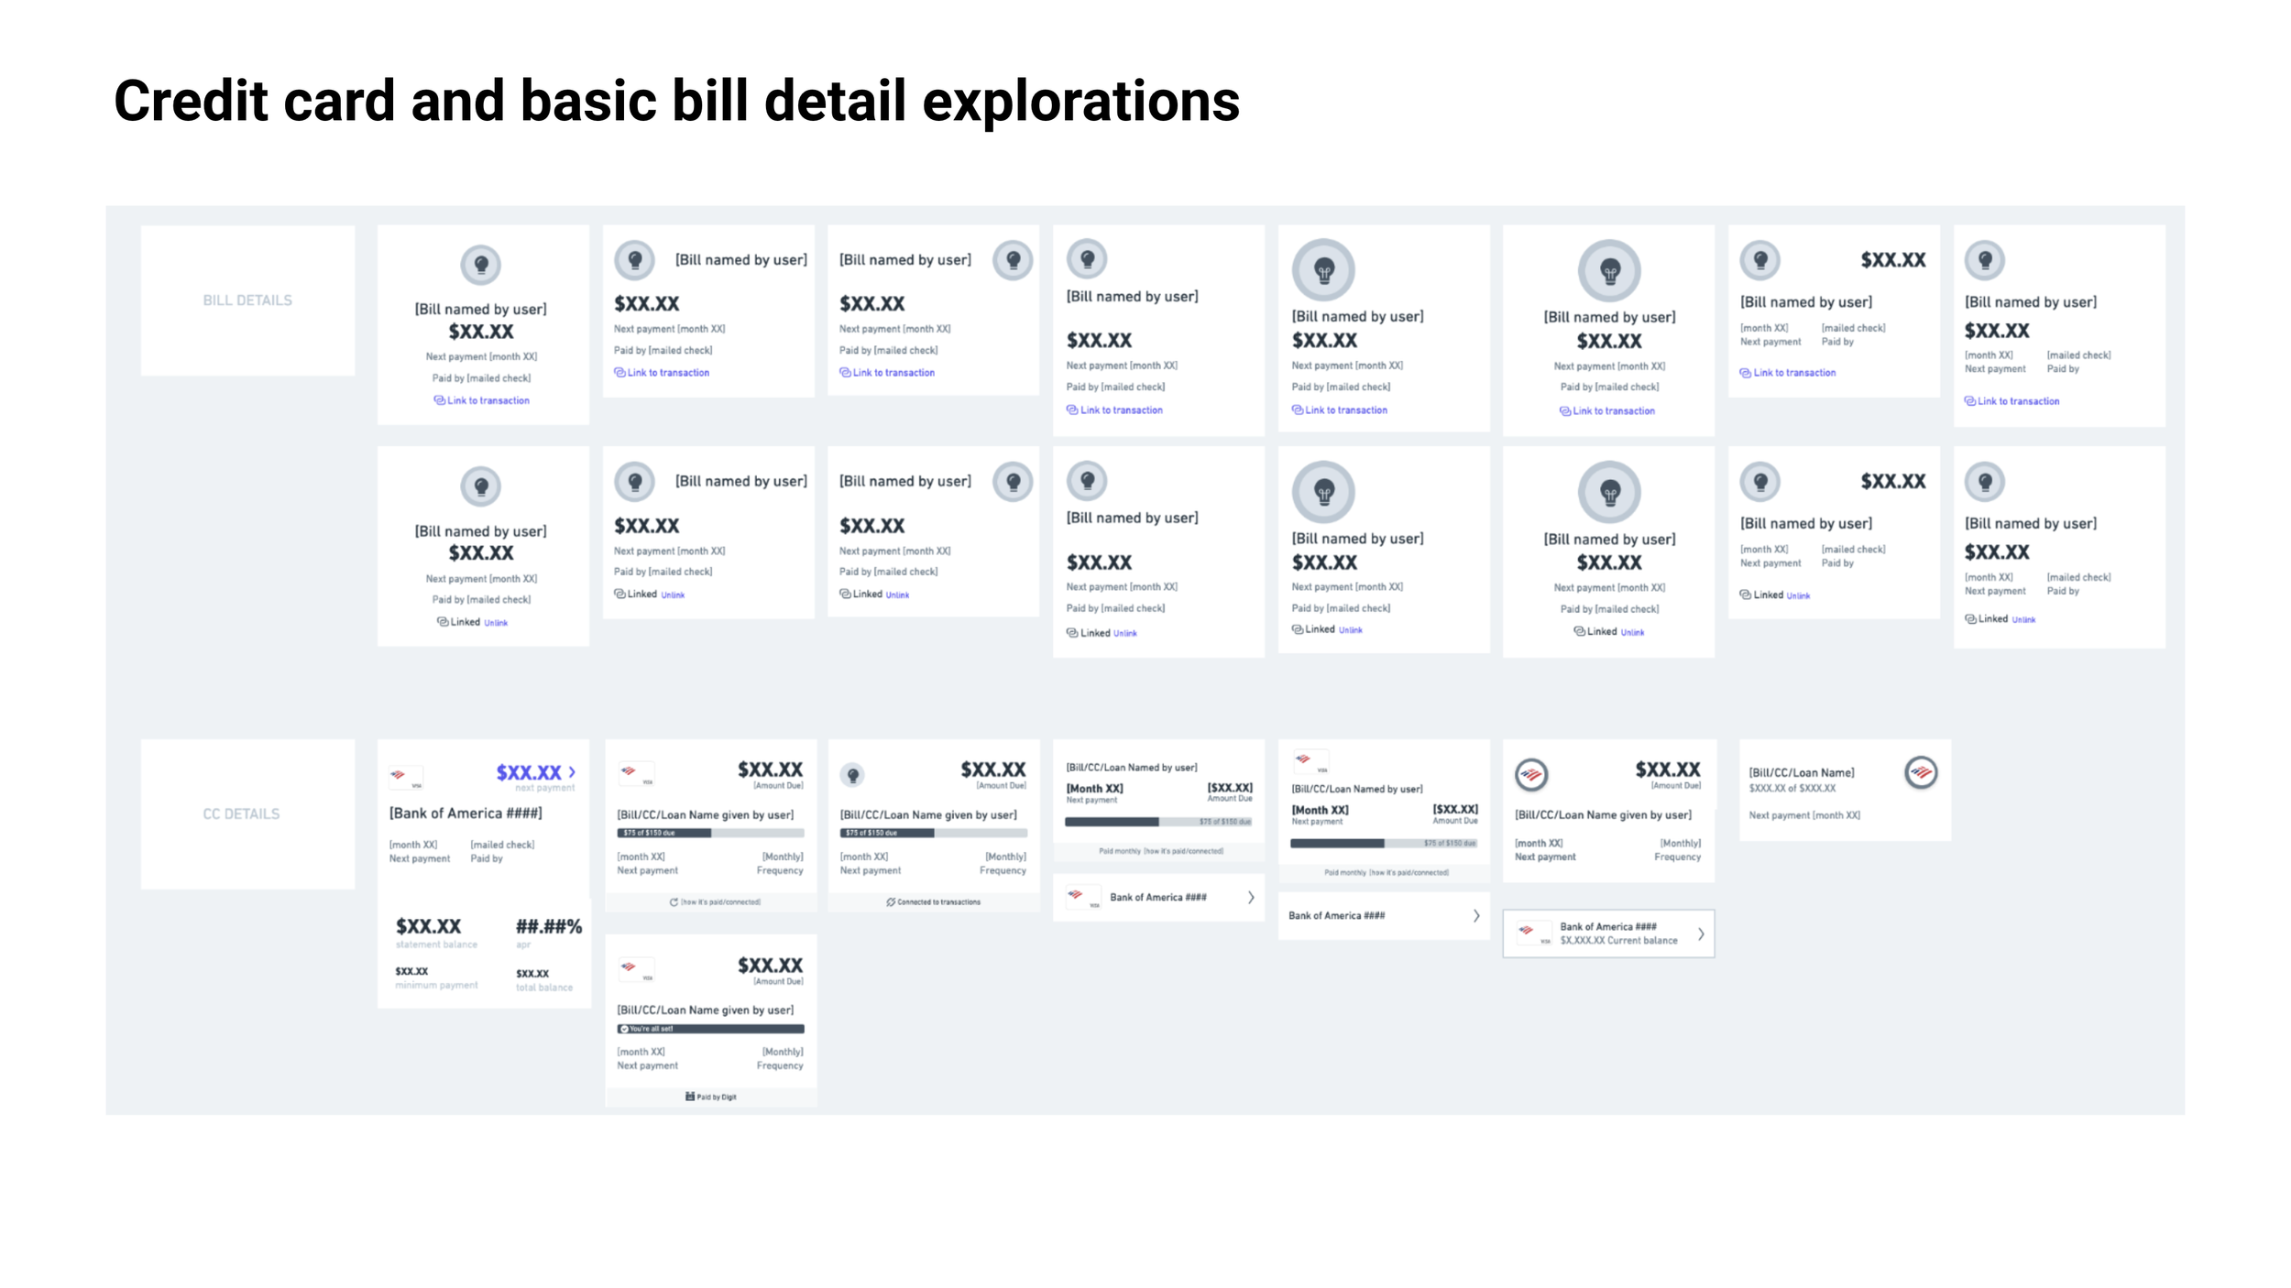Click circular bank logo beside [Bill/CC/Loan Name] title
The image size is (2291, 1288).
tap(1921, 772)
